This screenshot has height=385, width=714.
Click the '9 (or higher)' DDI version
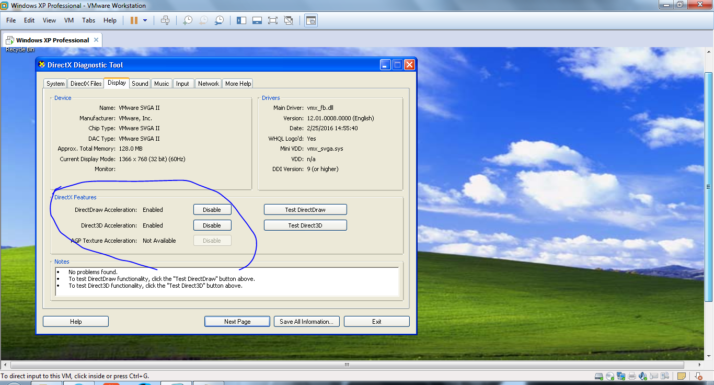click(323, 169)
